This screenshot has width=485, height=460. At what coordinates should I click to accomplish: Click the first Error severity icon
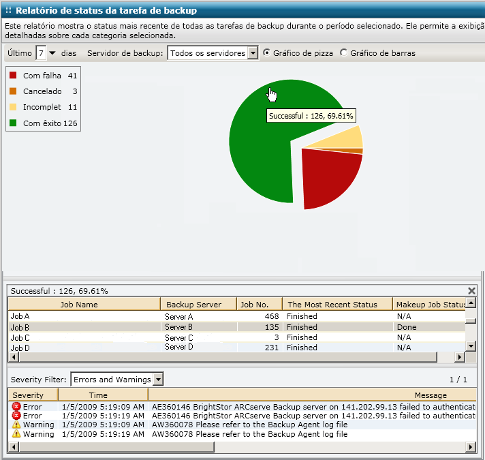click(x=16, y=407)
